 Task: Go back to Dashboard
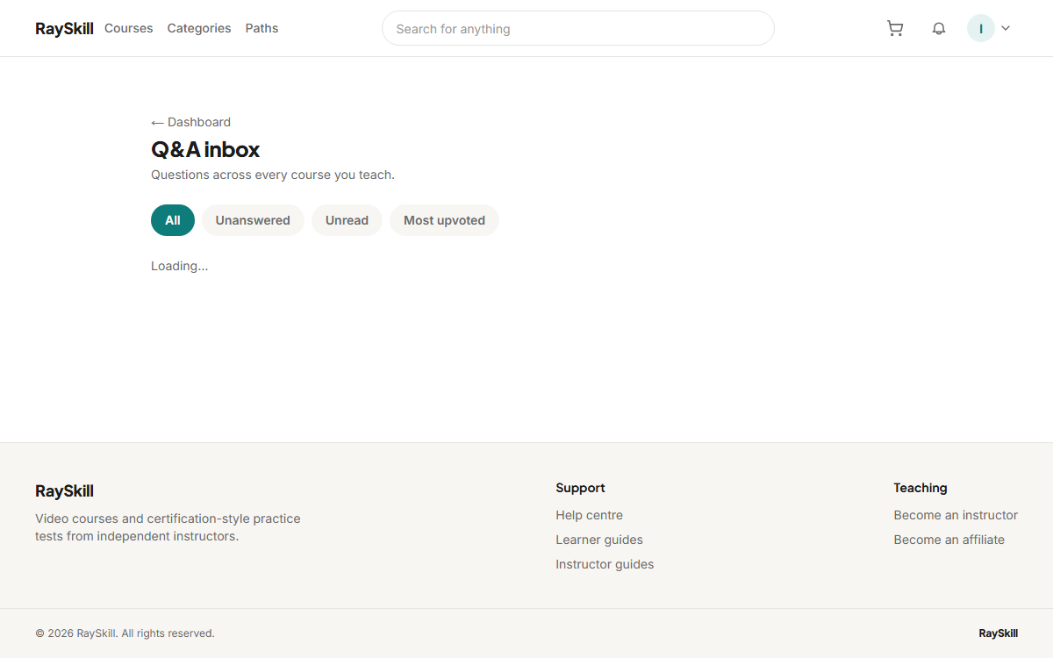[190, 122]
